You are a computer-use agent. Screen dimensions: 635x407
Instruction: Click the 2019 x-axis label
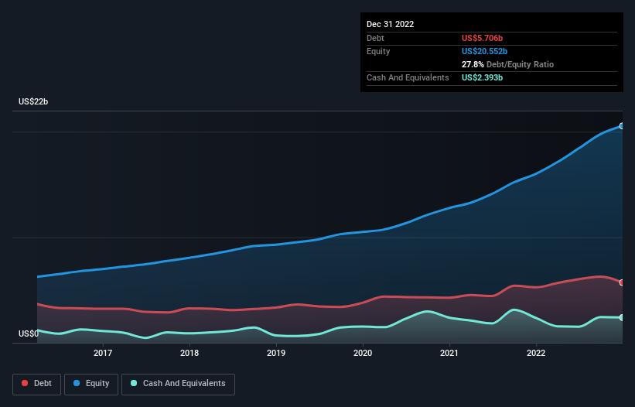[x=276, y=353]
